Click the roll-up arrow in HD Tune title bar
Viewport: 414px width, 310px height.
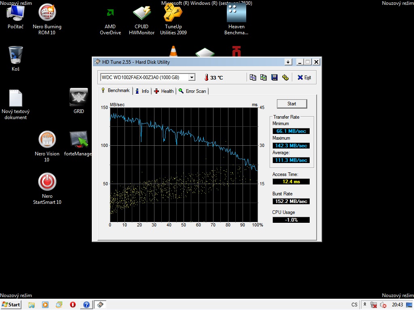(288, 62)
